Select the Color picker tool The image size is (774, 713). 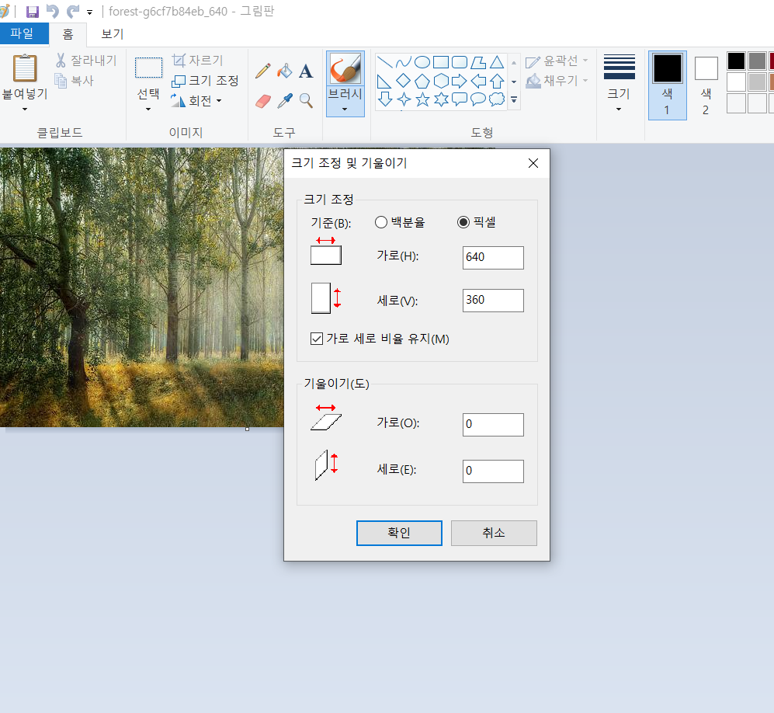click(x=284, y=101)
